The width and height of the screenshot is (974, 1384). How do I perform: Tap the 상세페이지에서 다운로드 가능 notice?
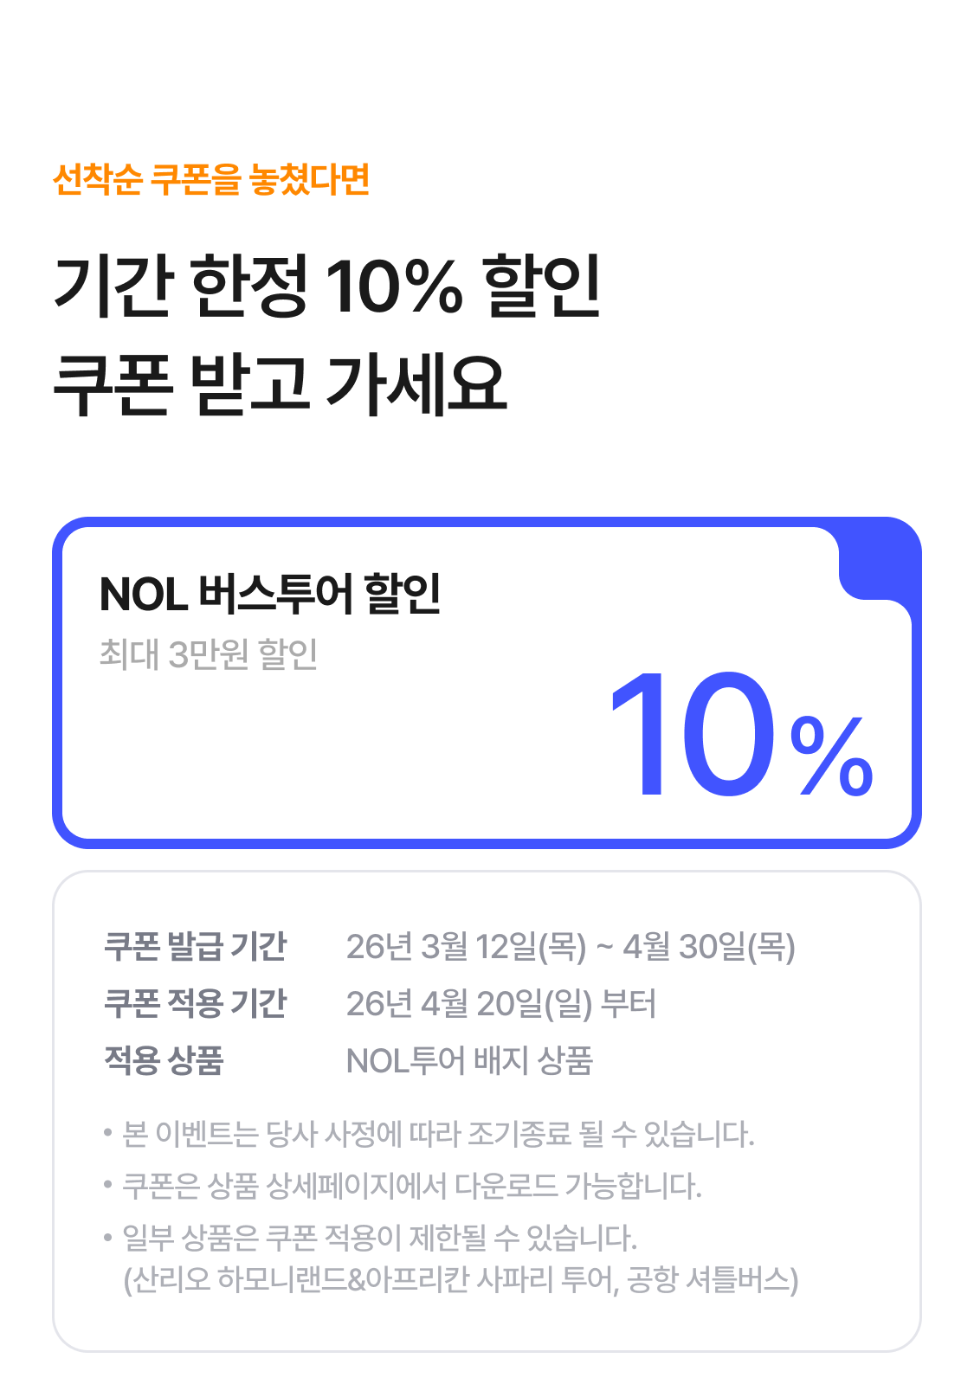(x=411, y=1186)
